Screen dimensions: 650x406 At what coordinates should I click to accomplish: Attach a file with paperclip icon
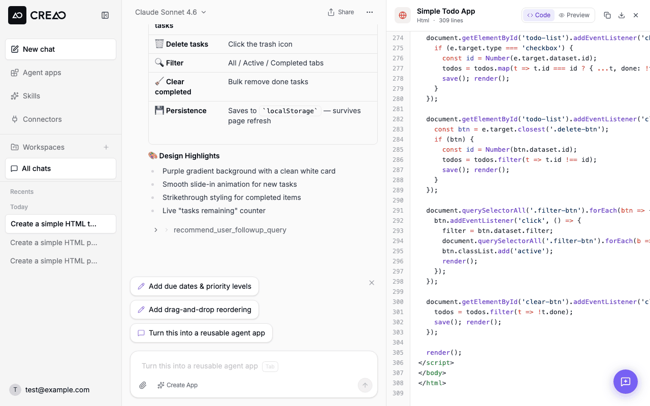click(143, 385)
